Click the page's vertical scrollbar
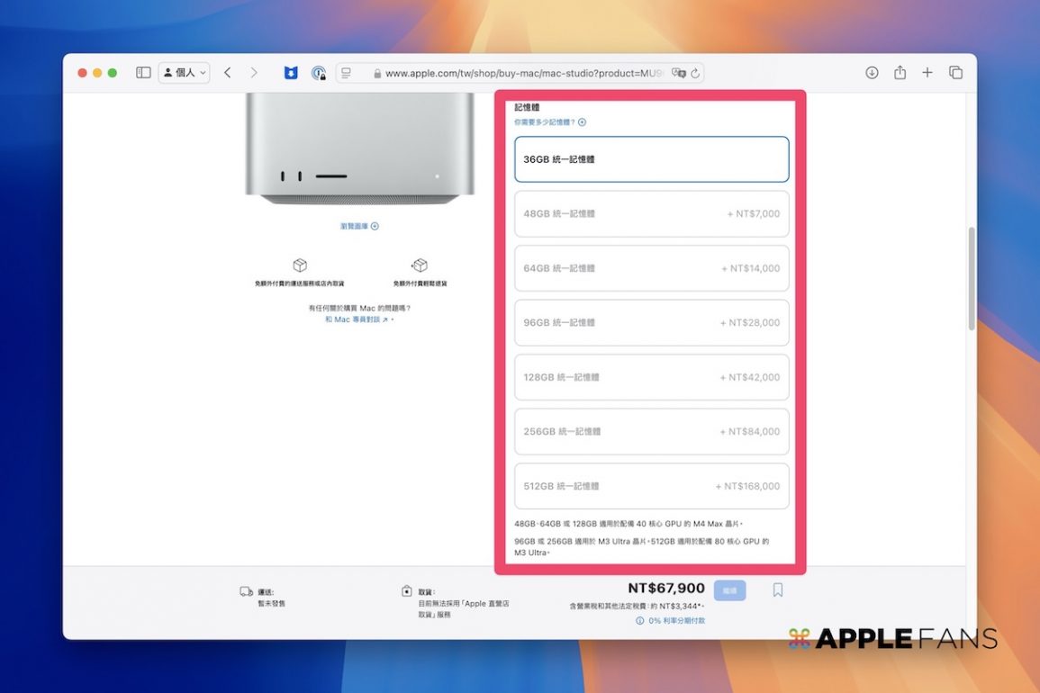Screen dimensions: 1040x693 (971, 278)
